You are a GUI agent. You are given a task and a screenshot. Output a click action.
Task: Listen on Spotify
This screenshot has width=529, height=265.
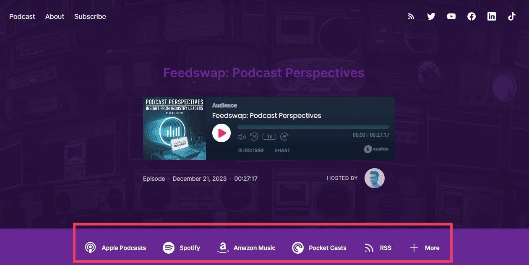pos(181,248)
